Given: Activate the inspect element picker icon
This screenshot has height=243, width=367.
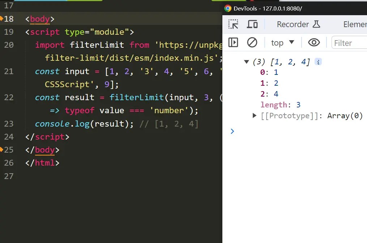Looking at the screenshot, I should (233, 24).
